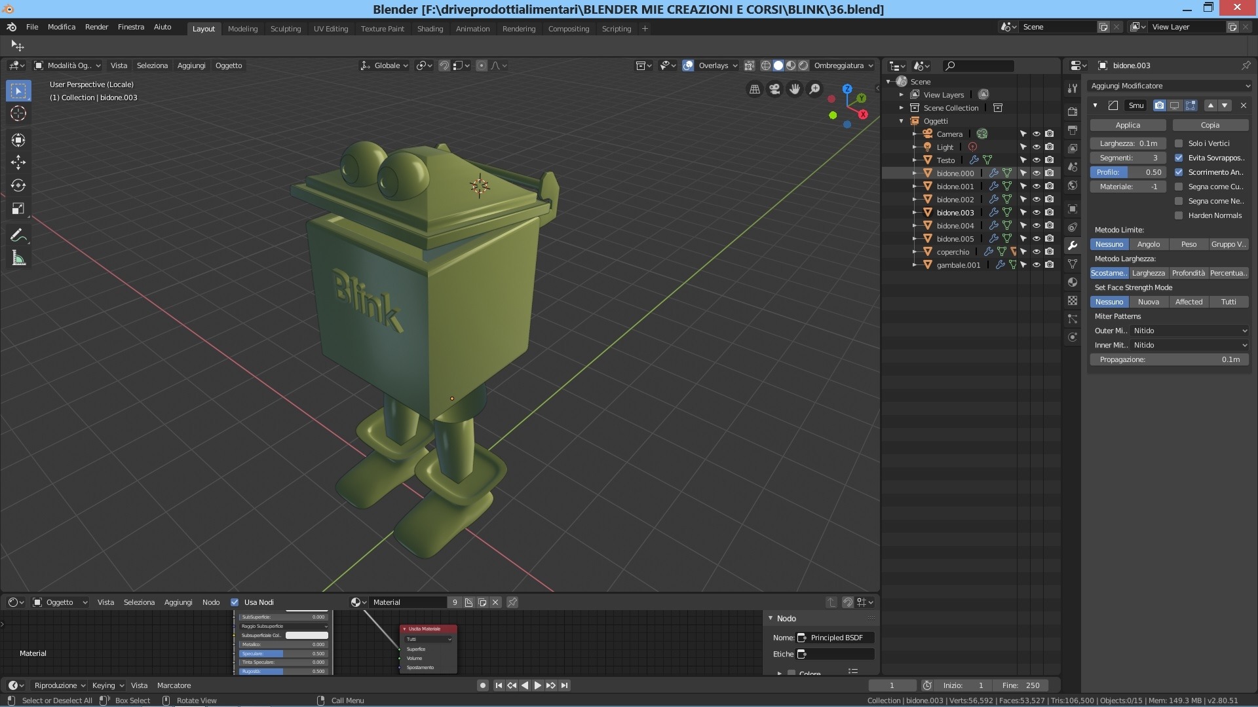Toggle Solo i Vertici checkbox
Viewport: 1258px width, 707px height.
[1179, 143]
